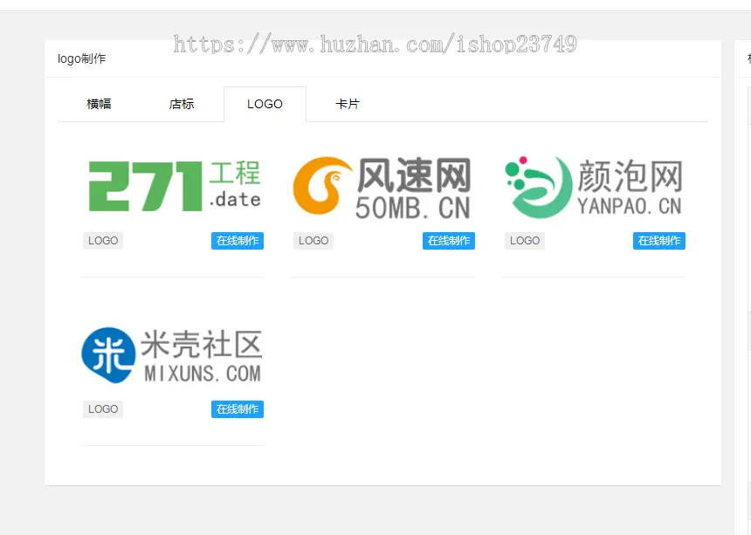Click the LOGO tag under 米壳社区
The width and height of the screenshot is (751, 535).
(103, 409)
